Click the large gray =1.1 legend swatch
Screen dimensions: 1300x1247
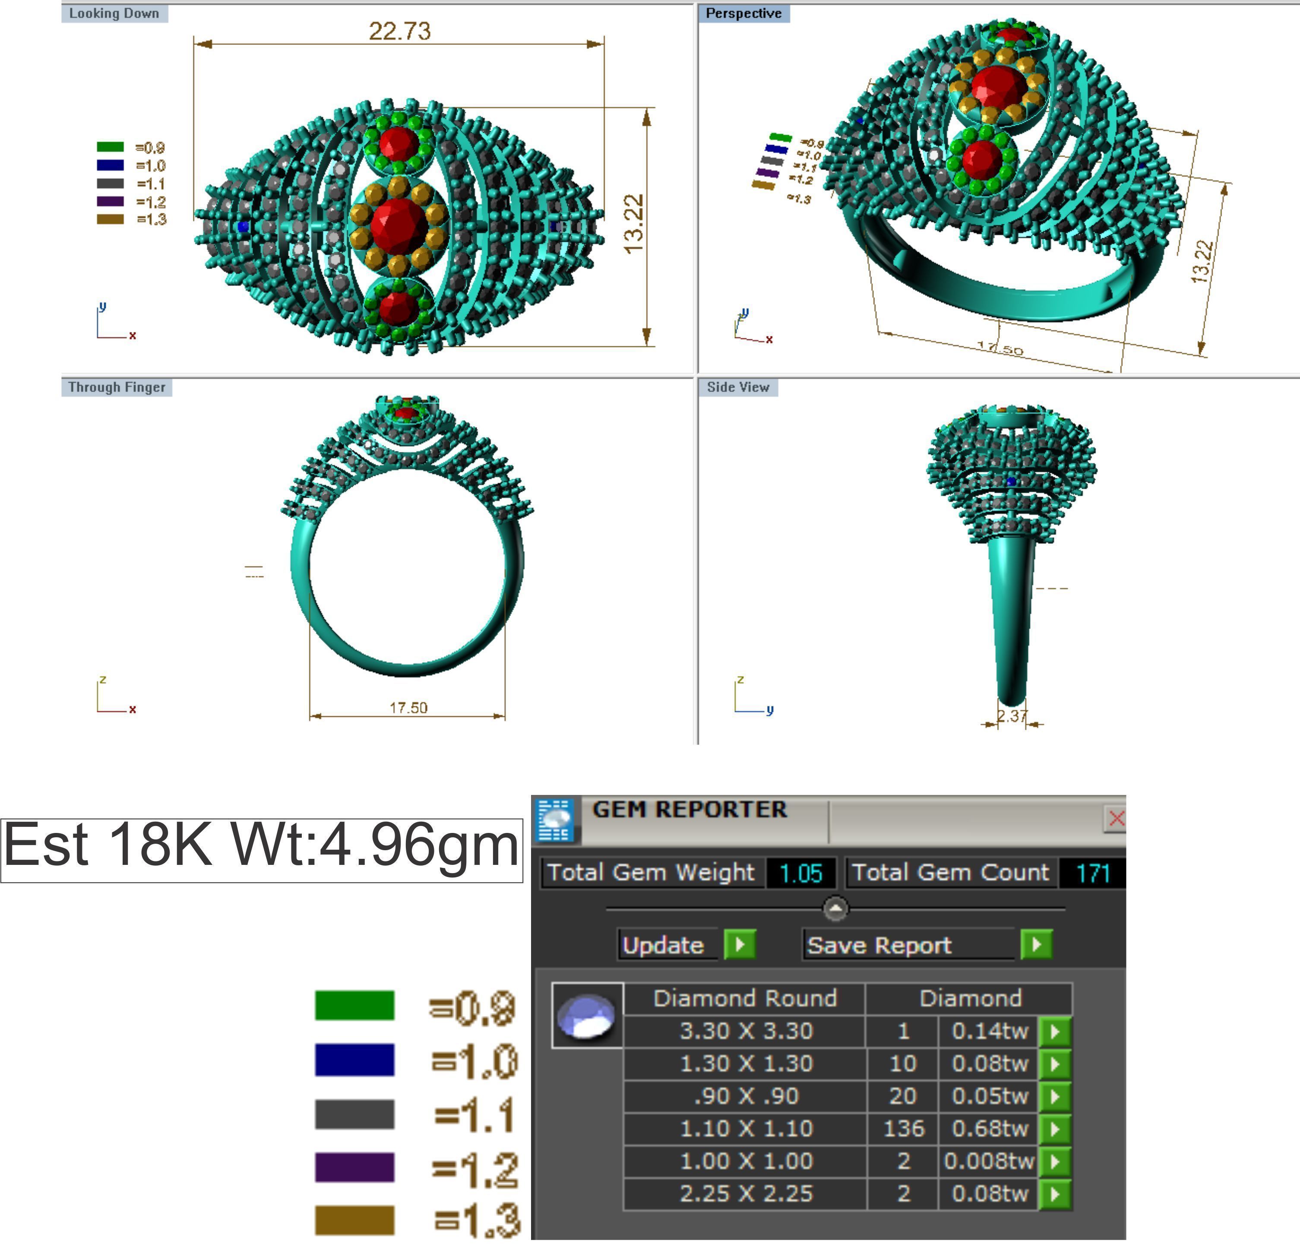click(x=354, y=1114)
